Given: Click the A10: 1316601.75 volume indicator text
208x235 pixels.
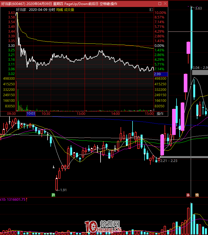Looking at the screenshot, I should tap(13, 200).
